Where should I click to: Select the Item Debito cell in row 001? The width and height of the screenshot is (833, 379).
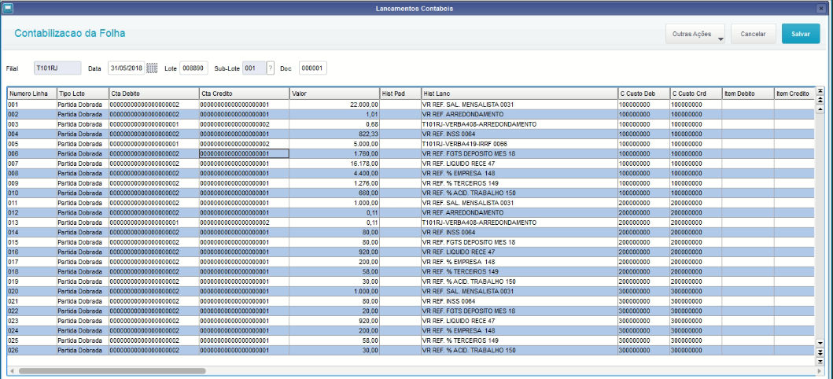[x=748, y=105]
